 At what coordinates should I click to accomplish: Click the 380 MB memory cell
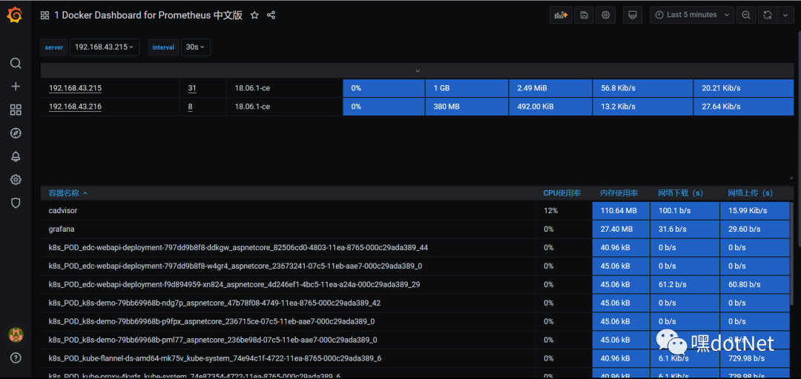[467, 107]
